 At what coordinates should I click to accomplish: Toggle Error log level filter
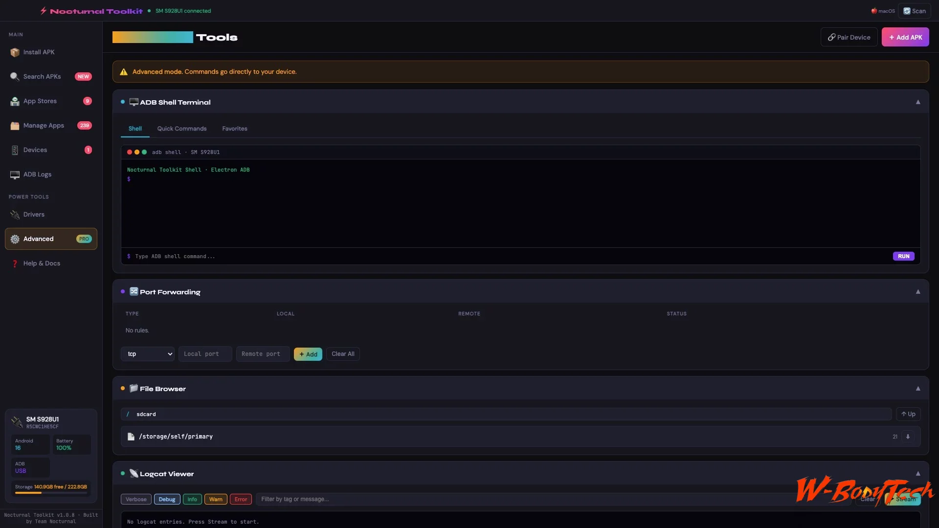pyautogui.click(x=241, y=499)
